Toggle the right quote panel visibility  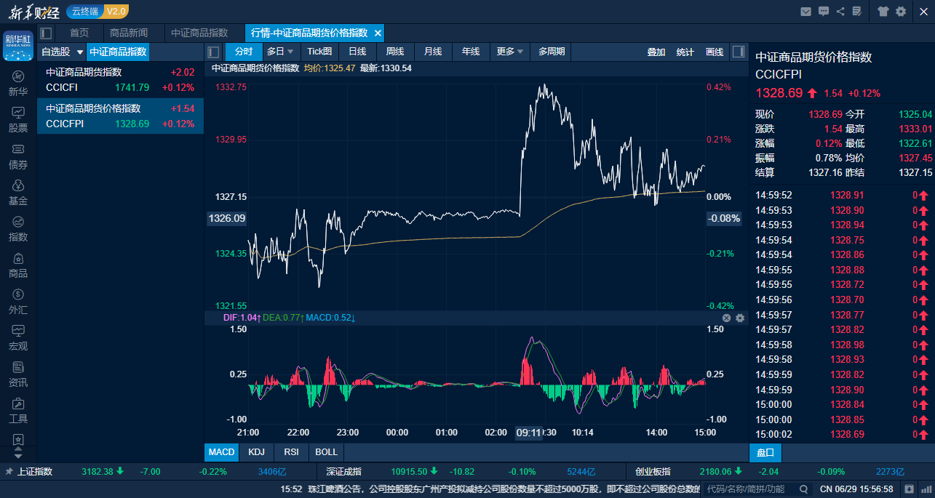point(739,52)
